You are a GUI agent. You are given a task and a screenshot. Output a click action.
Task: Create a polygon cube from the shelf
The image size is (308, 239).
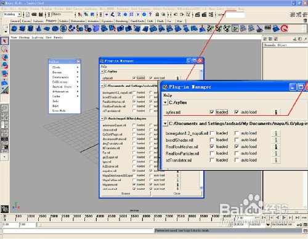coord(22,28)
